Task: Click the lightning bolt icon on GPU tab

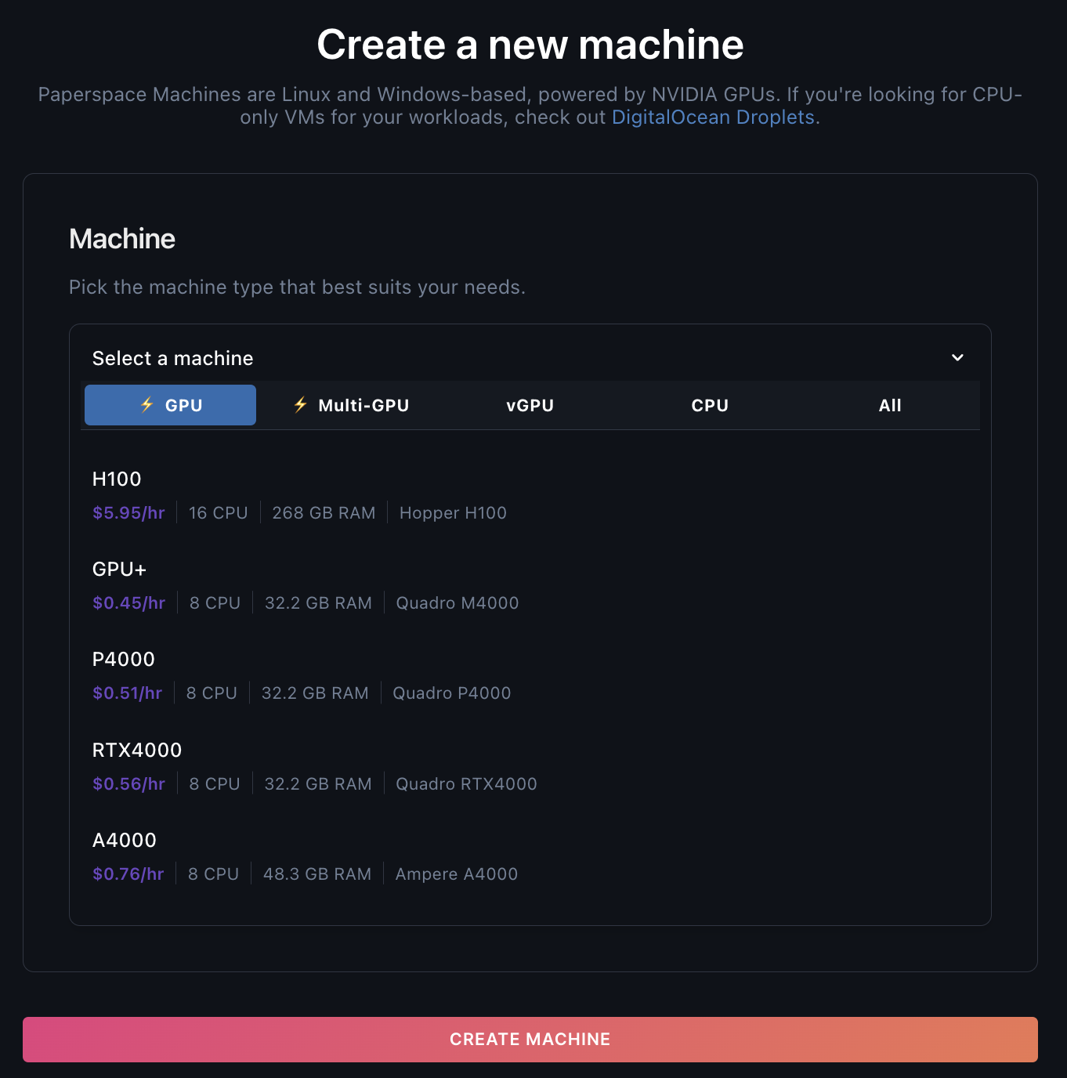Action: click(146, 405)
